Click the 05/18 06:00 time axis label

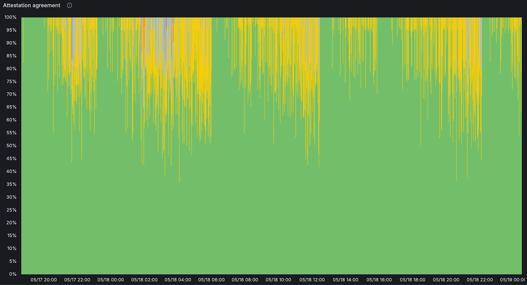pyautogui.click(x=211, y=280)
